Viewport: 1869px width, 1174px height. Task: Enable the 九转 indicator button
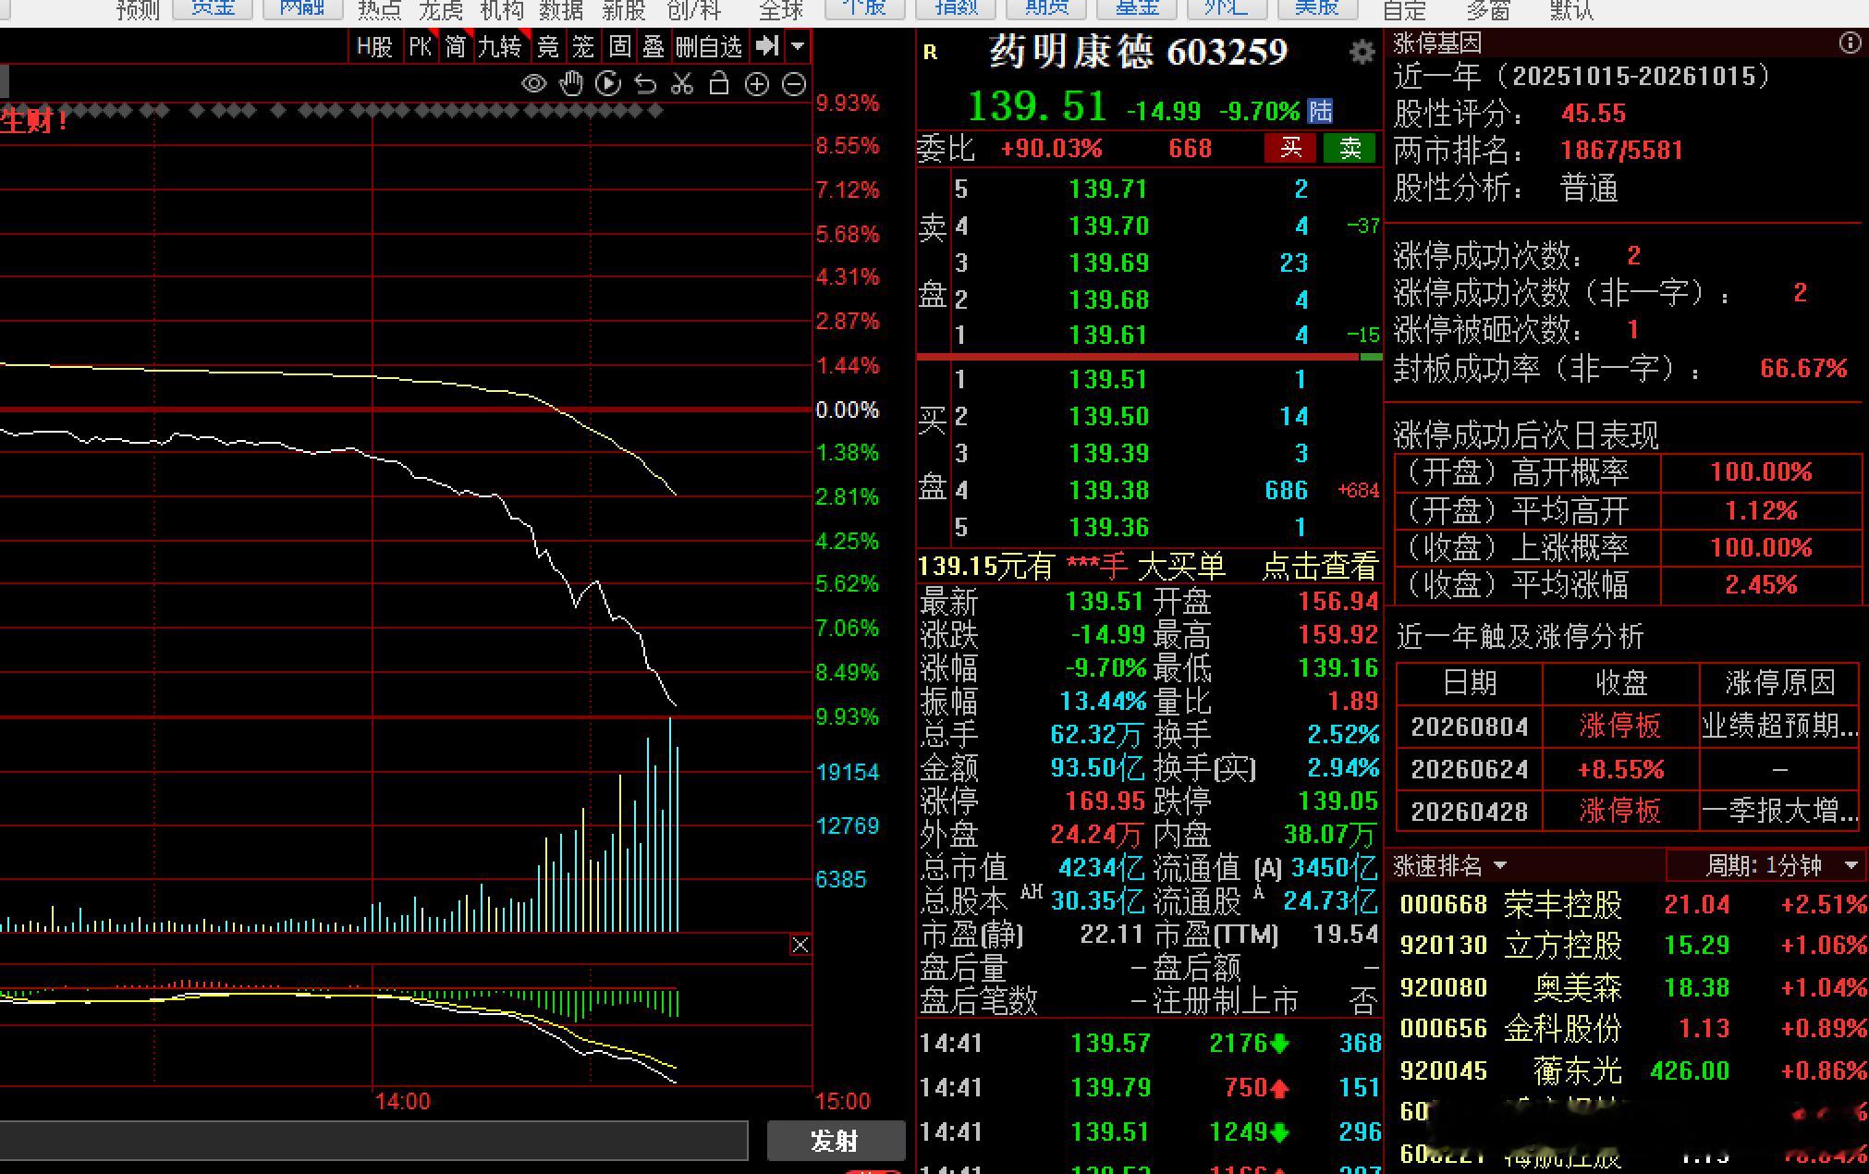pyautogui.click(x=500, y=46)
